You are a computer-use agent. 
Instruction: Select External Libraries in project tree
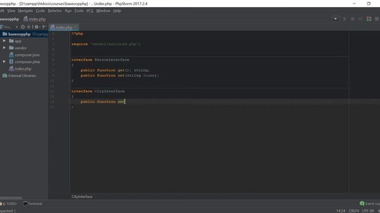point(22,76)
